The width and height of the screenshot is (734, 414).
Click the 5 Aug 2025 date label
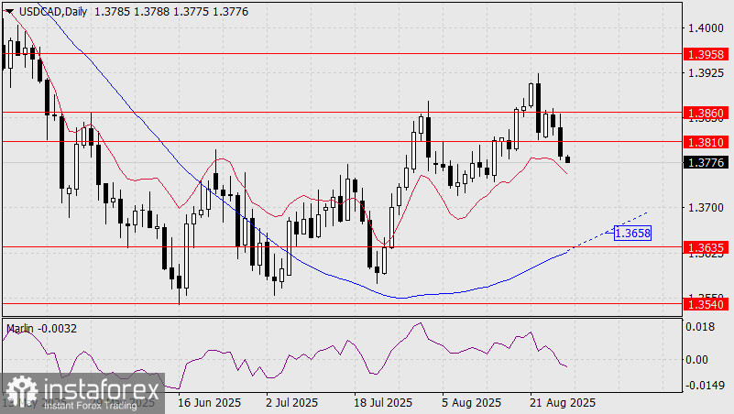click(471, 402)
